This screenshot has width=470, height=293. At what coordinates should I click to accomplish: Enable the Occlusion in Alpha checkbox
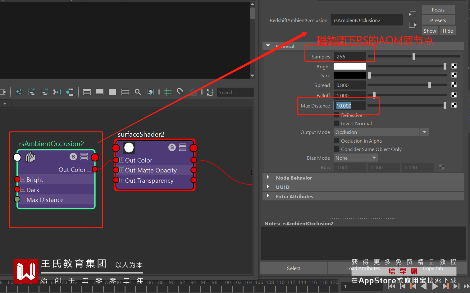336,141
